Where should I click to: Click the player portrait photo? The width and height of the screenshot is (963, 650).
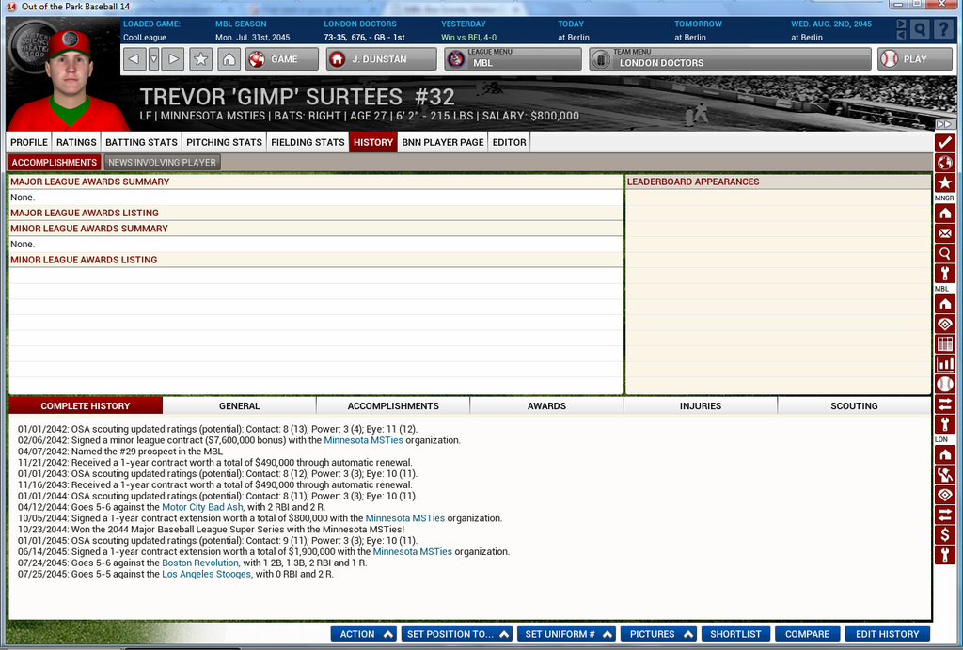click(x=69, y=80)
